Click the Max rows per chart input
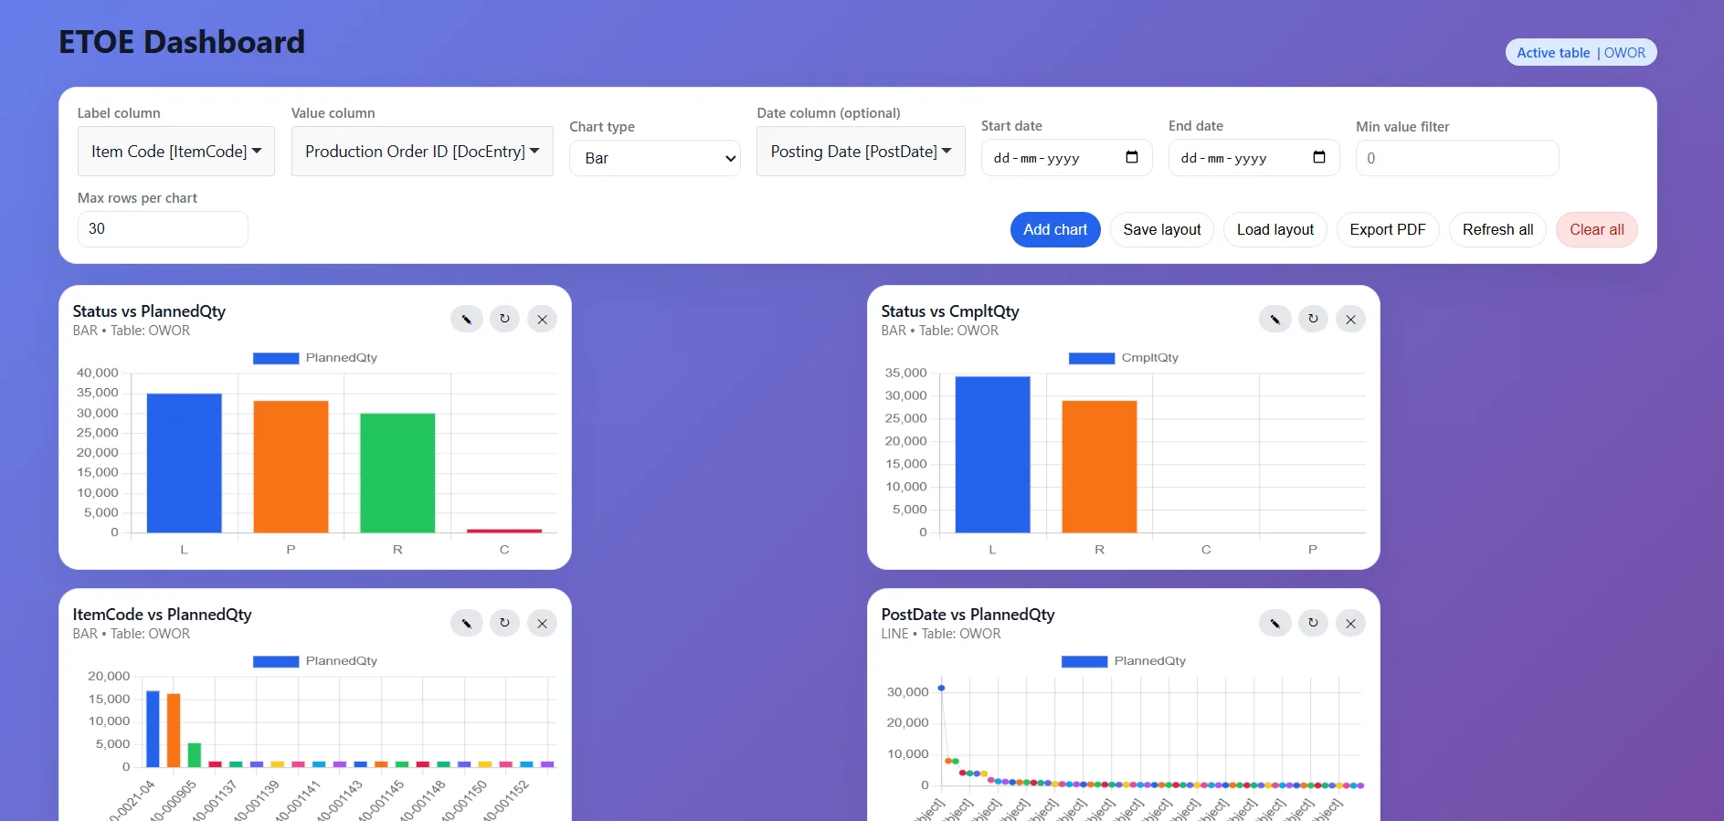This screenshot has width=1724, height=821. (x=163, y=229)
